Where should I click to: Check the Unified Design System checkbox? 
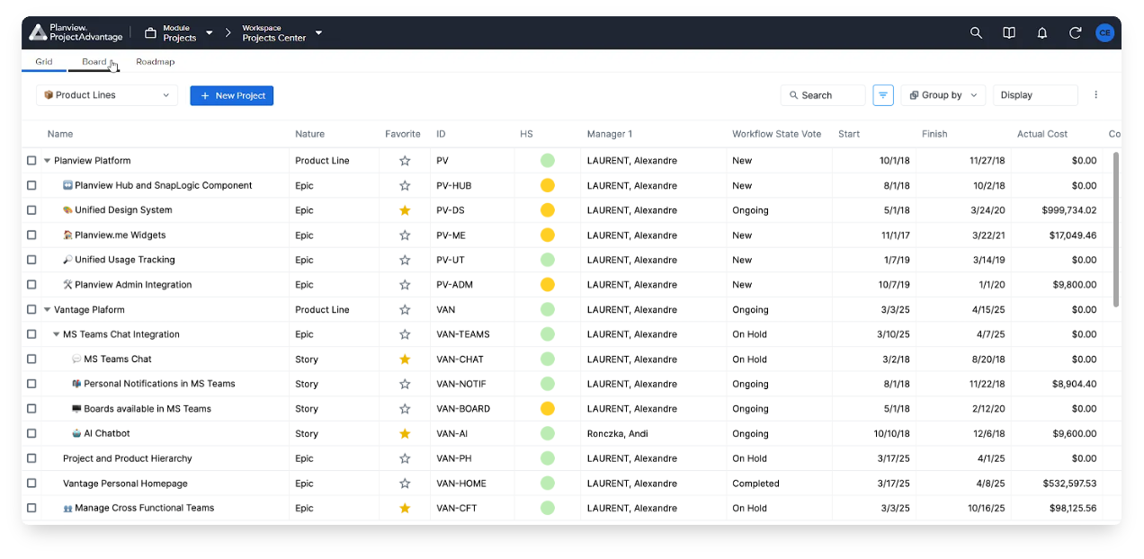(x=31, y=210)
